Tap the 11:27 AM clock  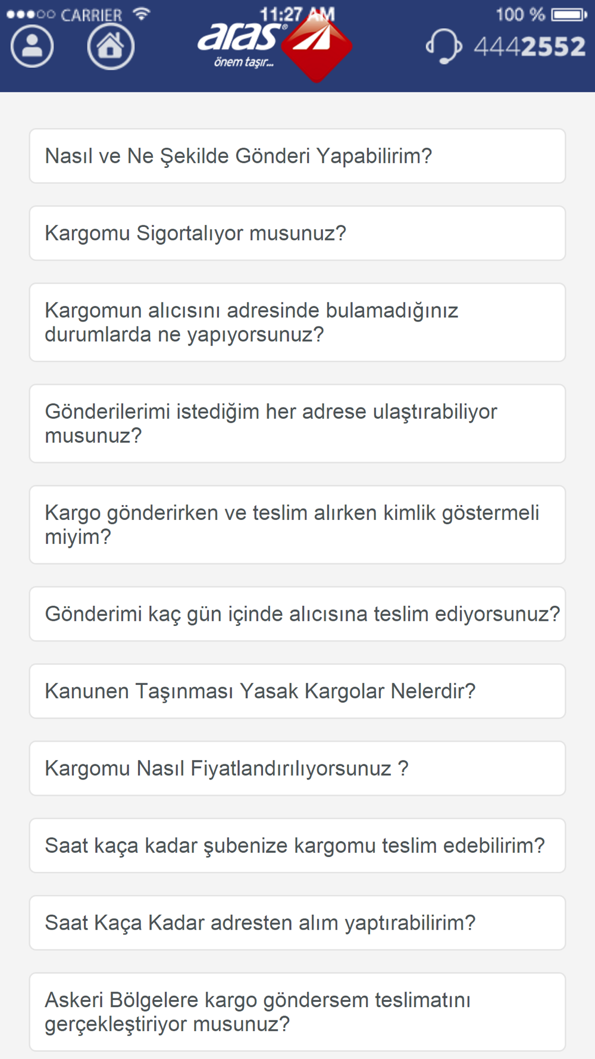click(297, 14)
